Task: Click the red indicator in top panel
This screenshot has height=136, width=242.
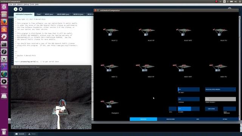Action: pos(216,2)
